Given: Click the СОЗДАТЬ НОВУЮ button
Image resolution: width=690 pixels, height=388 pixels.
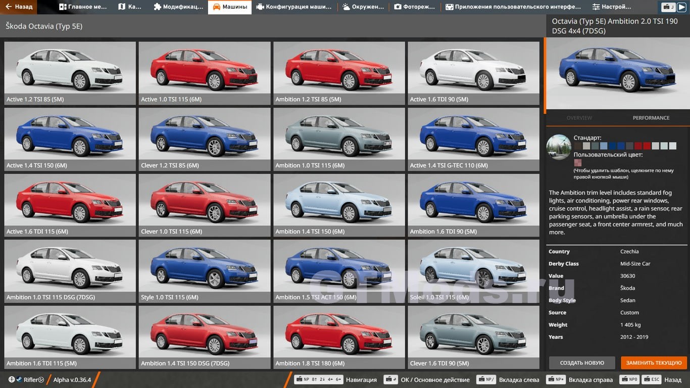Looking at the screenshot, I should pyautogui.click(x=582, y=363).
